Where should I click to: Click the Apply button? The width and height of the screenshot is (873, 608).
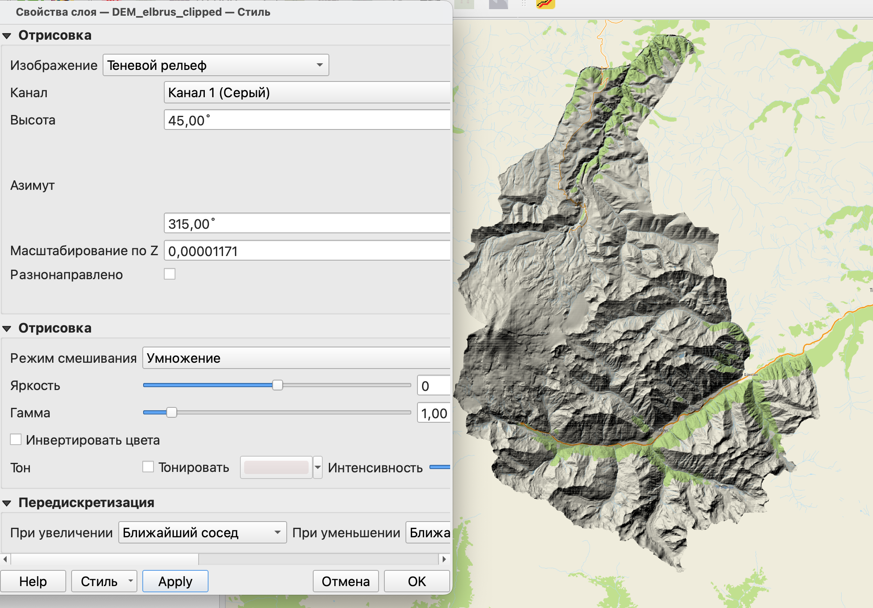175,582
